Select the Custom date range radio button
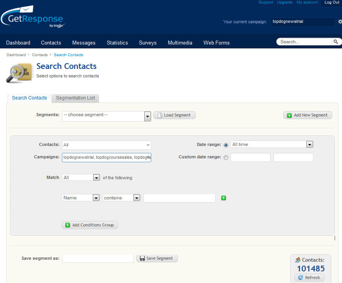342x283 pixels. (x=226, y=157)
